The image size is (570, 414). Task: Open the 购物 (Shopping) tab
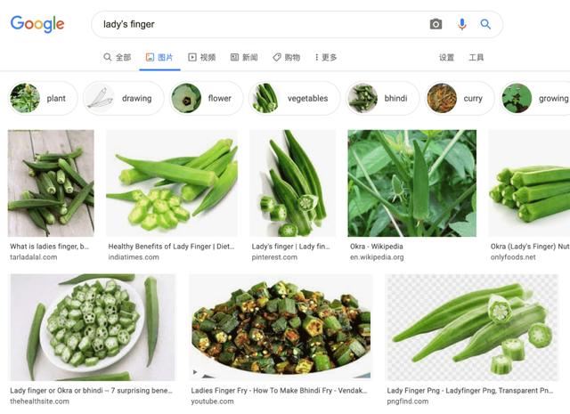pyautogui.click(x=287, y=58)
